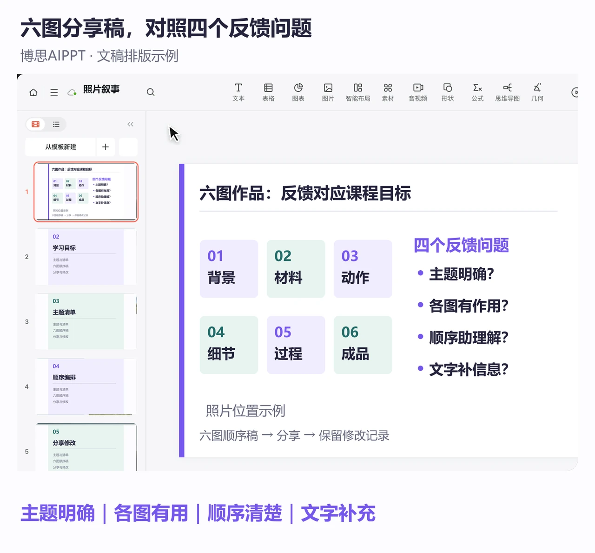
Task: Switch to outline list view
Action: (56, 124)
